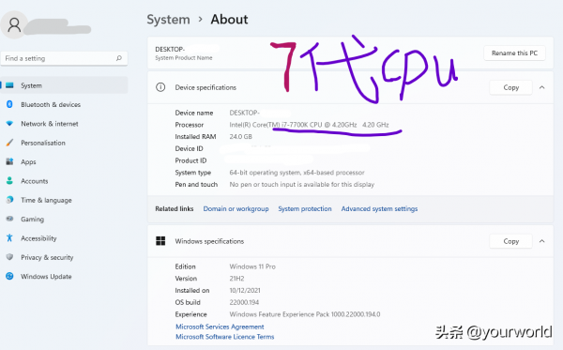
Task: Click the Product ID label
Action: click(x=190, y=160)
